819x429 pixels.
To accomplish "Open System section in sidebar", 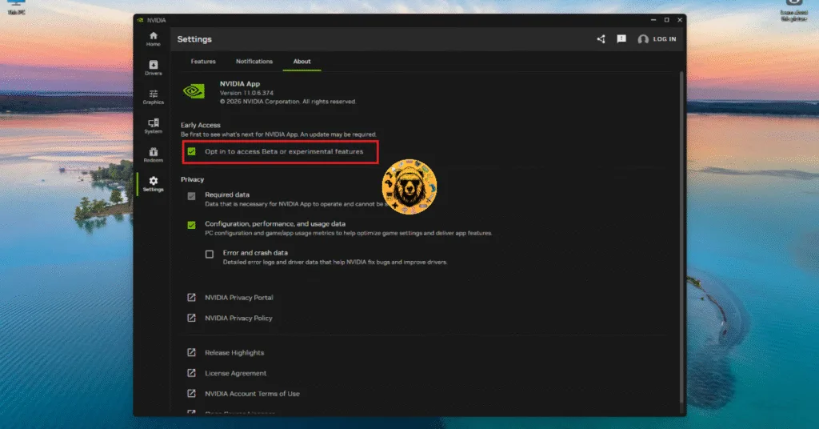I will [153, 126].
